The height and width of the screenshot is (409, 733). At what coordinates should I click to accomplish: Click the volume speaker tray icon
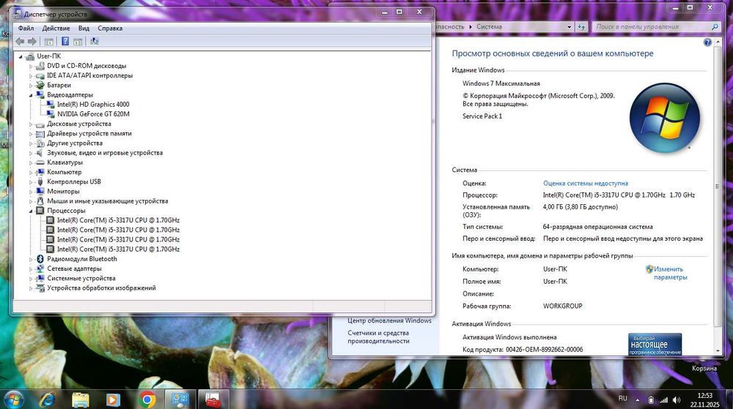coord(677,400)
